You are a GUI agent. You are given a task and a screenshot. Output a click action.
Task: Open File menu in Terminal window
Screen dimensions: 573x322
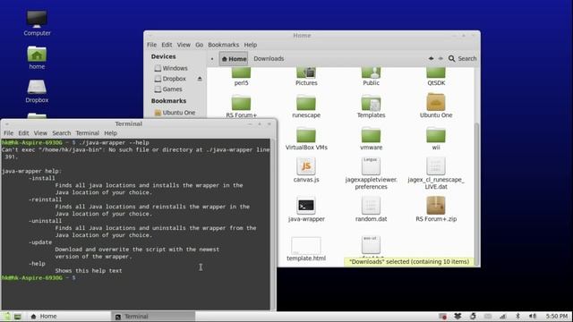8,133
